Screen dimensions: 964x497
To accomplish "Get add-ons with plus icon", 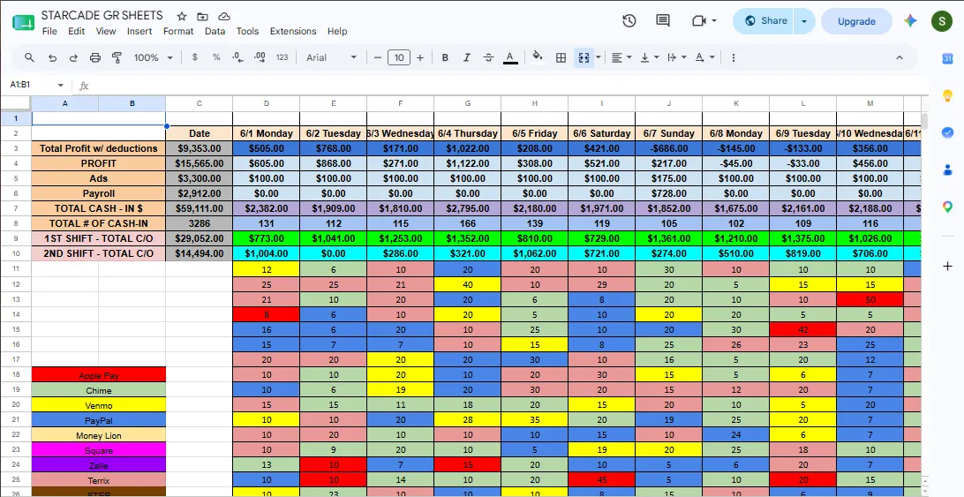I will point(947,267).
